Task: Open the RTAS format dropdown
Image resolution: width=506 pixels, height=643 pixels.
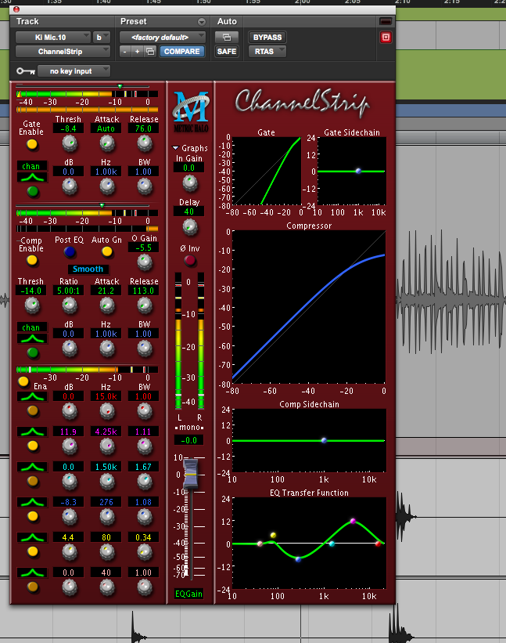Action: coord(267,52)
